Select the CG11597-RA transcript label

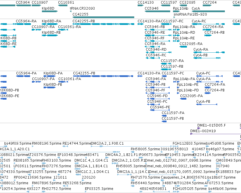coord(172,61)
